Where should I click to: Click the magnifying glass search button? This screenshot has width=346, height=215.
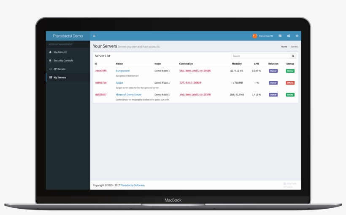pyautogui.click(x=293, y=56)
